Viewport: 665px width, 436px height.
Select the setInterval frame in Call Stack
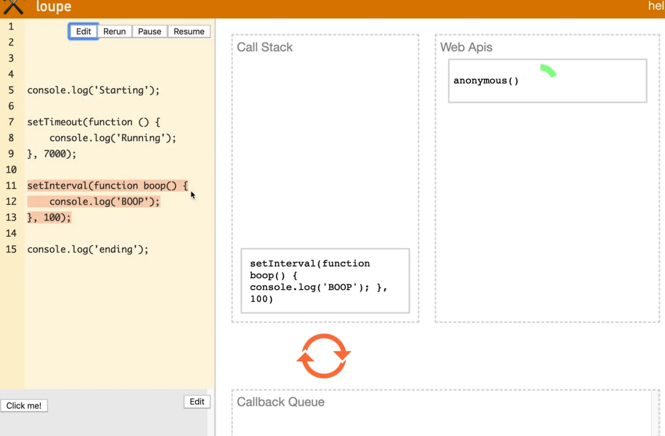point(325,281)
